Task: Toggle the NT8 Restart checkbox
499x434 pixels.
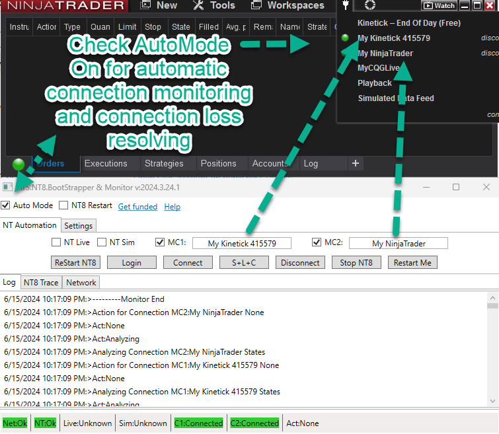Action: click(x=63, y=205)
